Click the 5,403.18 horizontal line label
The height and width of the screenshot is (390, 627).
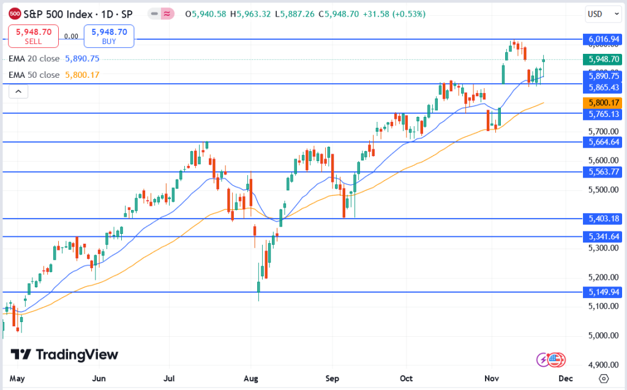click(x=603, y=219)
